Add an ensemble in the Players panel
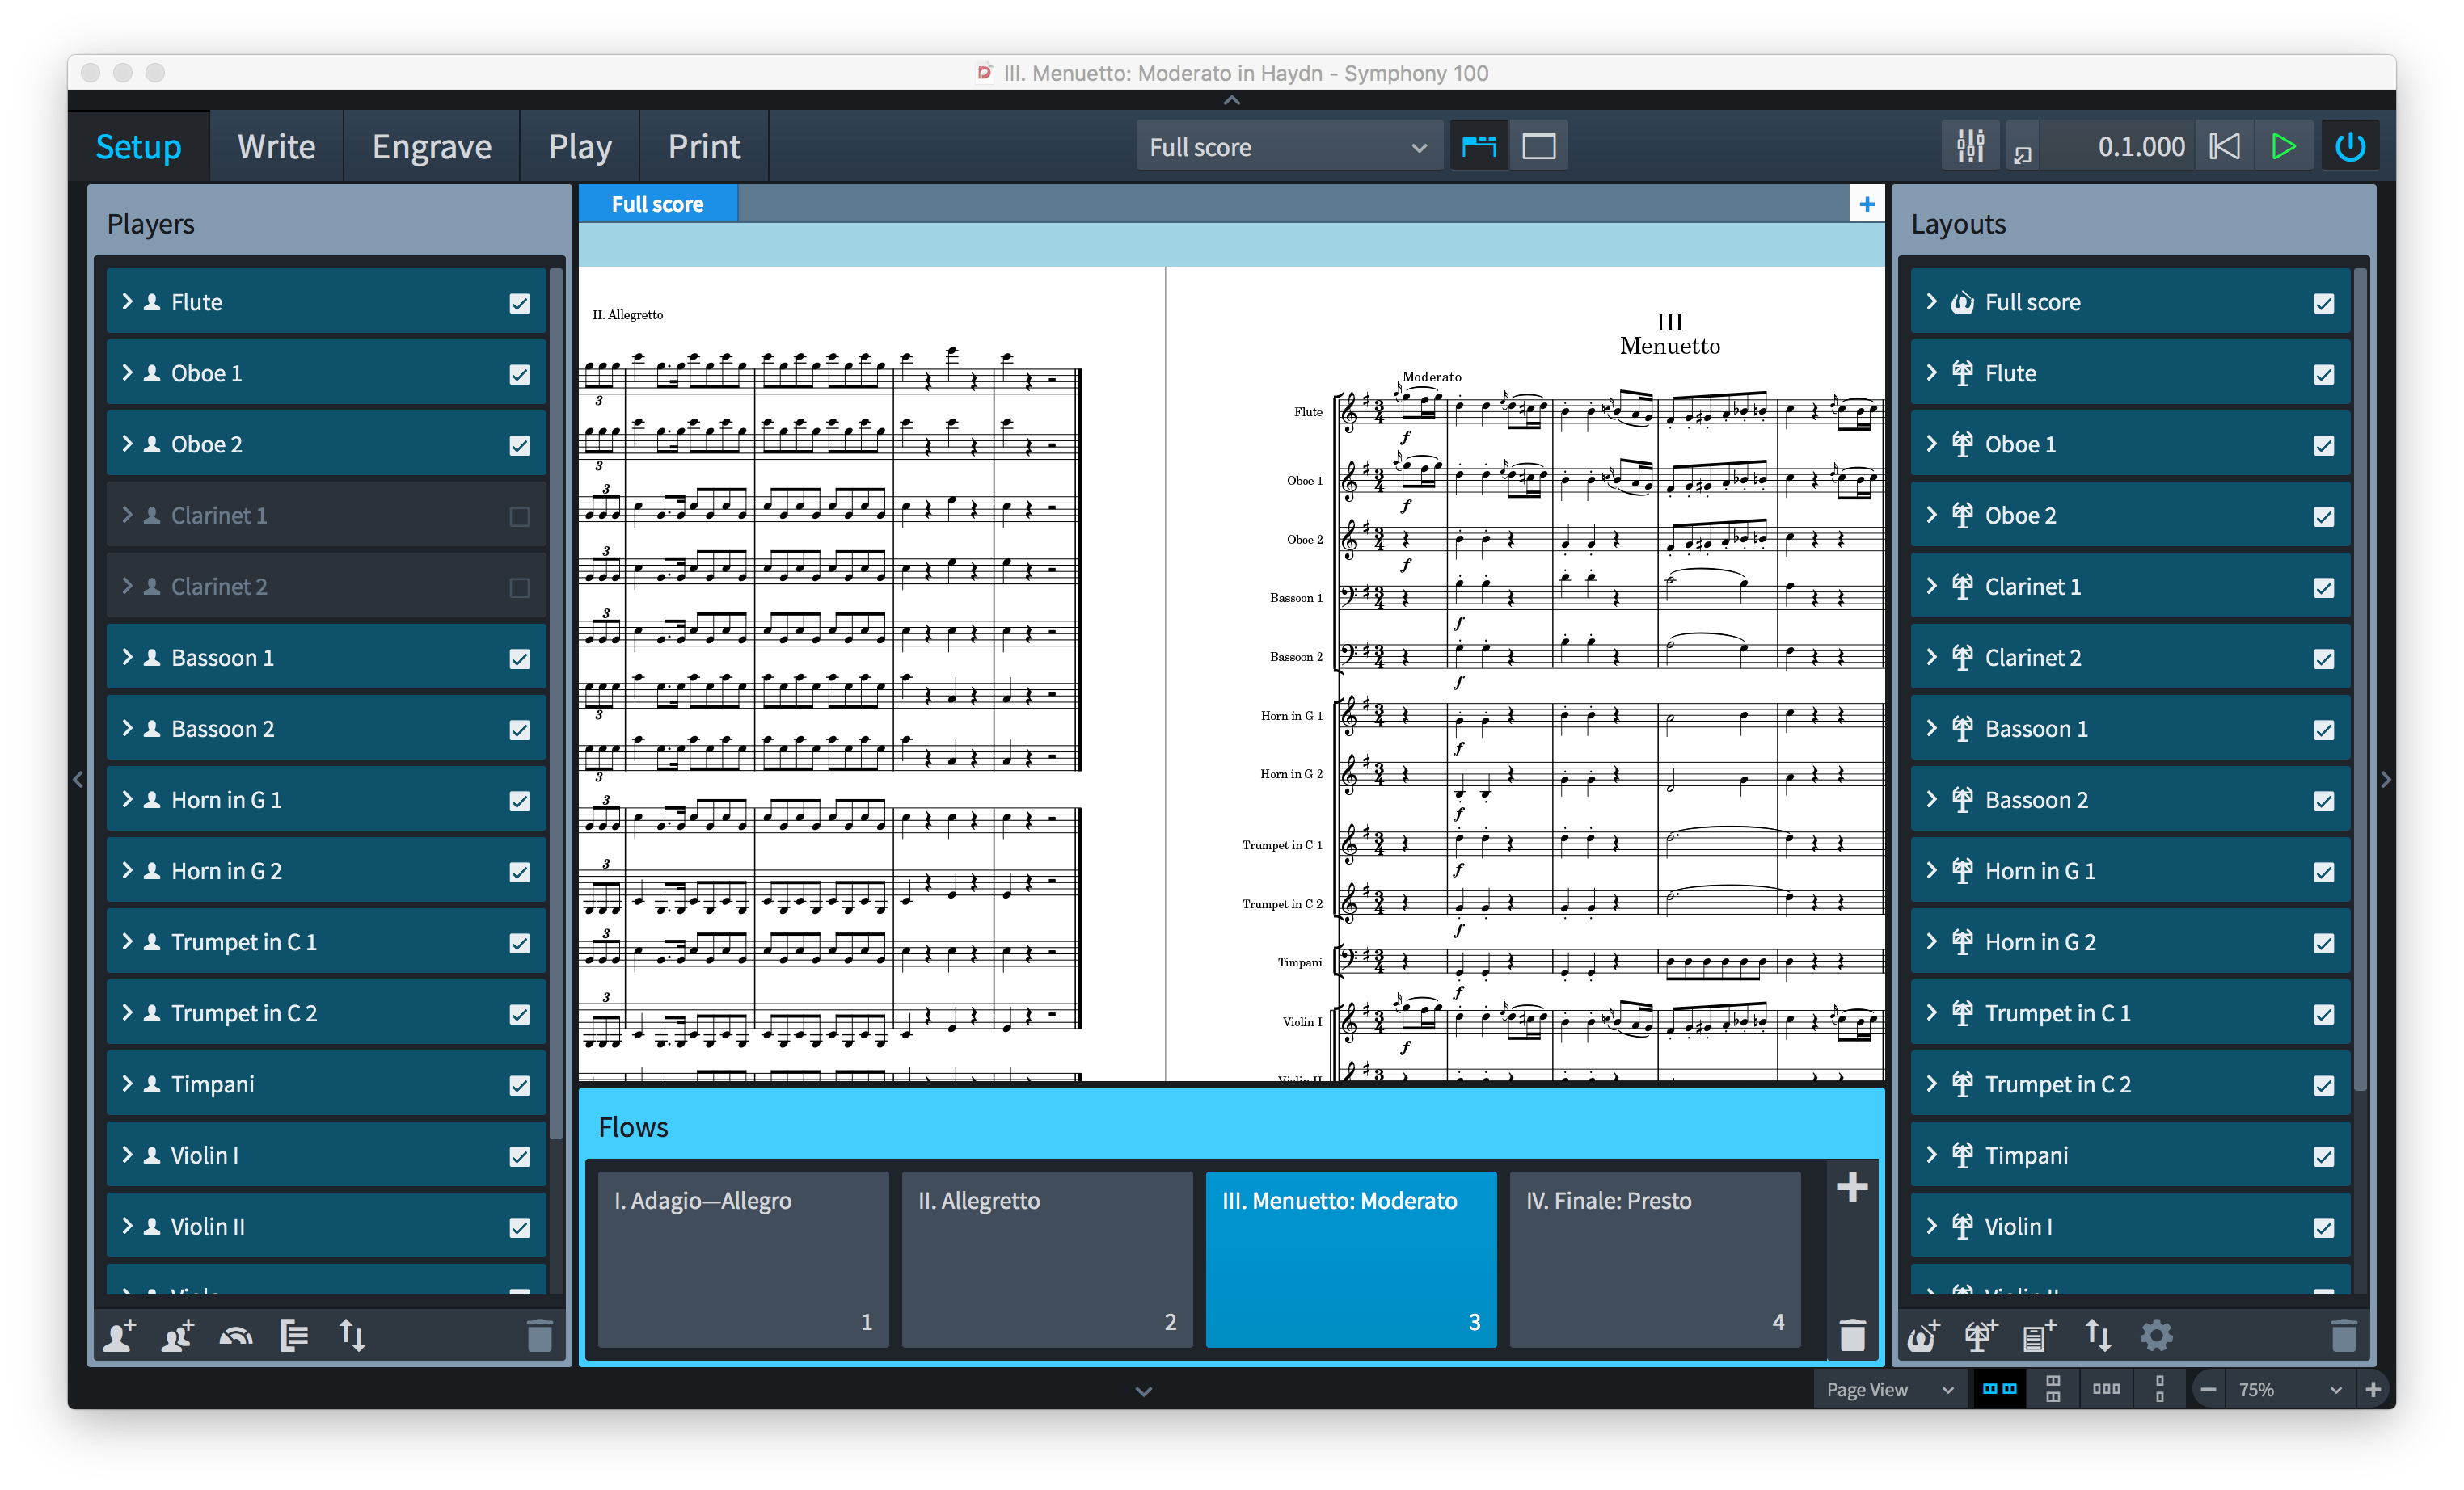2464x1490 pixels. coord(236,1335)
